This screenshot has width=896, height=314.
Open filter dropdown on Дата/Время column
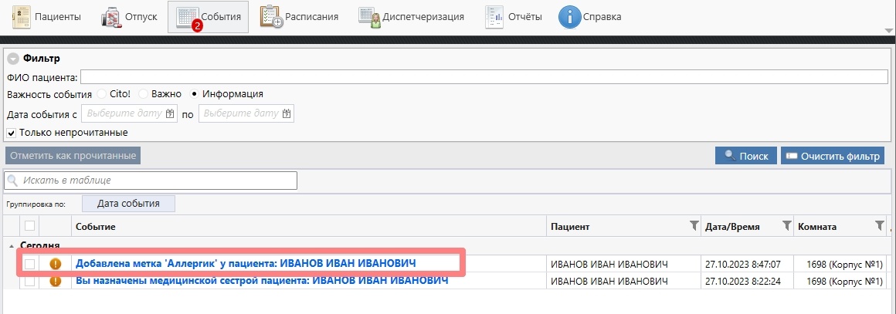click(786, 226)
